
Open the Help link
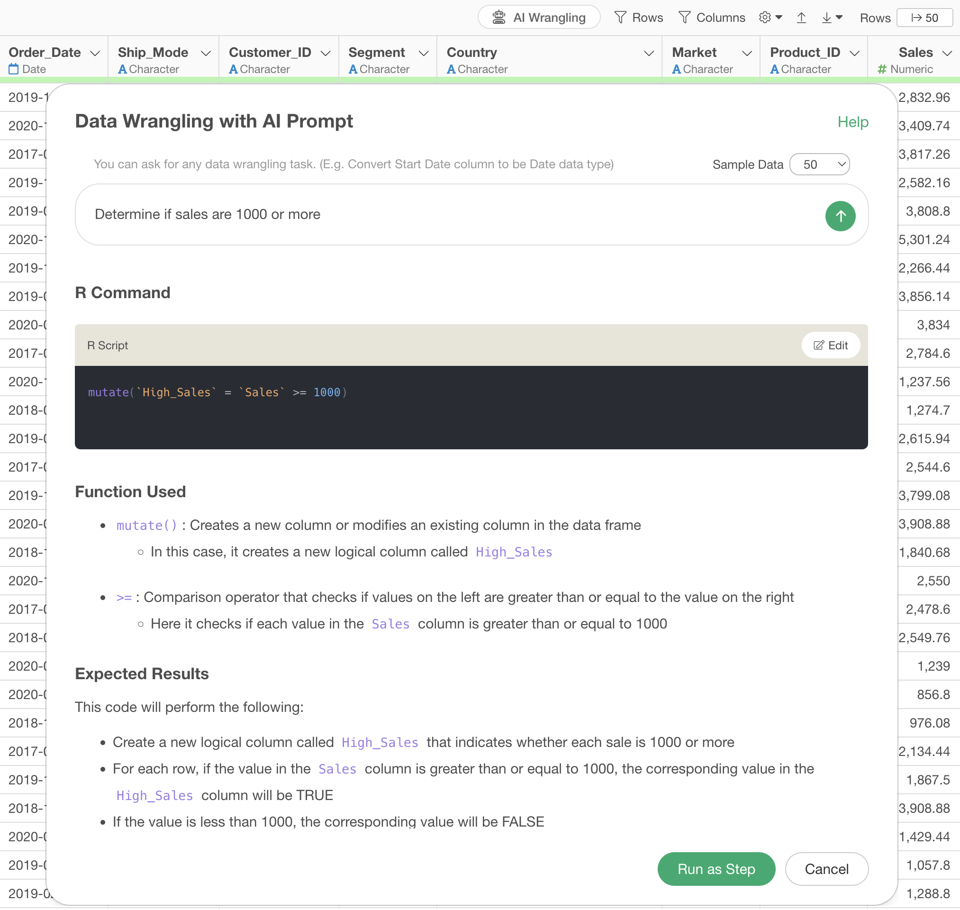pos(852,122)
